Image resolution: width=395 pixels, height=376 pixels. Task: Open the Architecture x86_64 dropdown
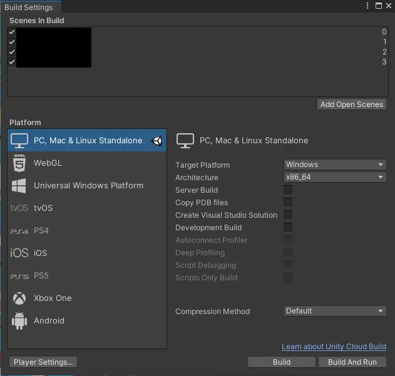coord(335,177)
